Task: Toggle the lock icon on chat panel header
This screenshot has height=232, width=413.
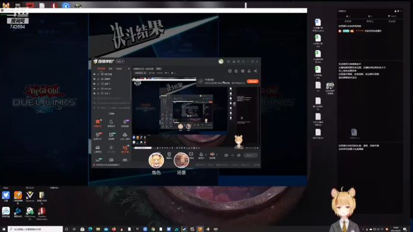Action: [395, 11]
